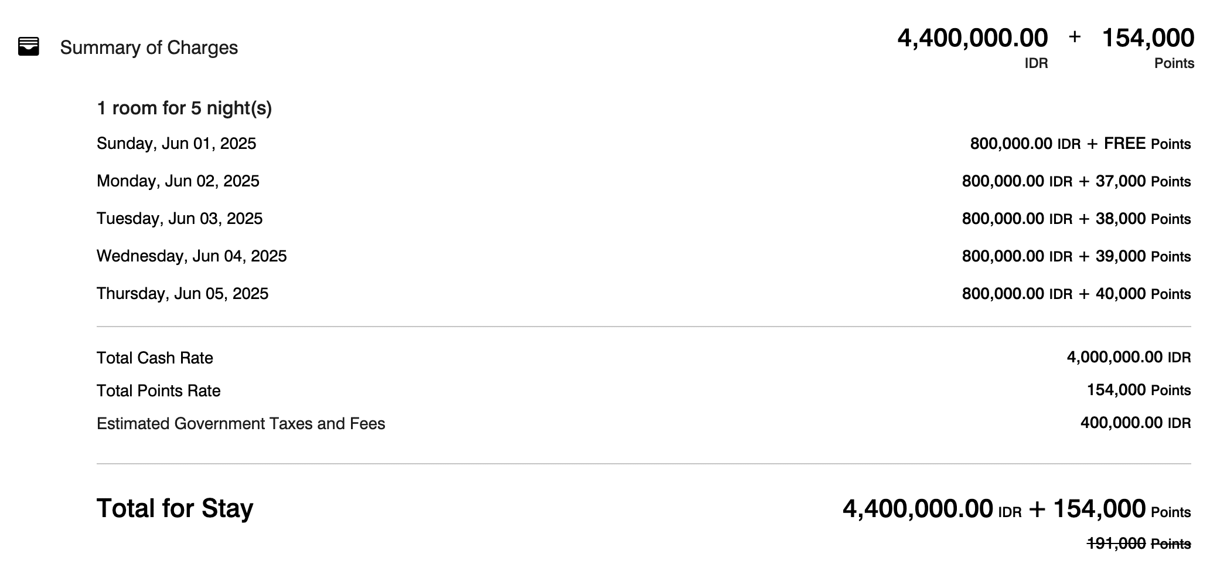
Task: Click the 40,000 Points nightly rate
Action: point(1143,294)
